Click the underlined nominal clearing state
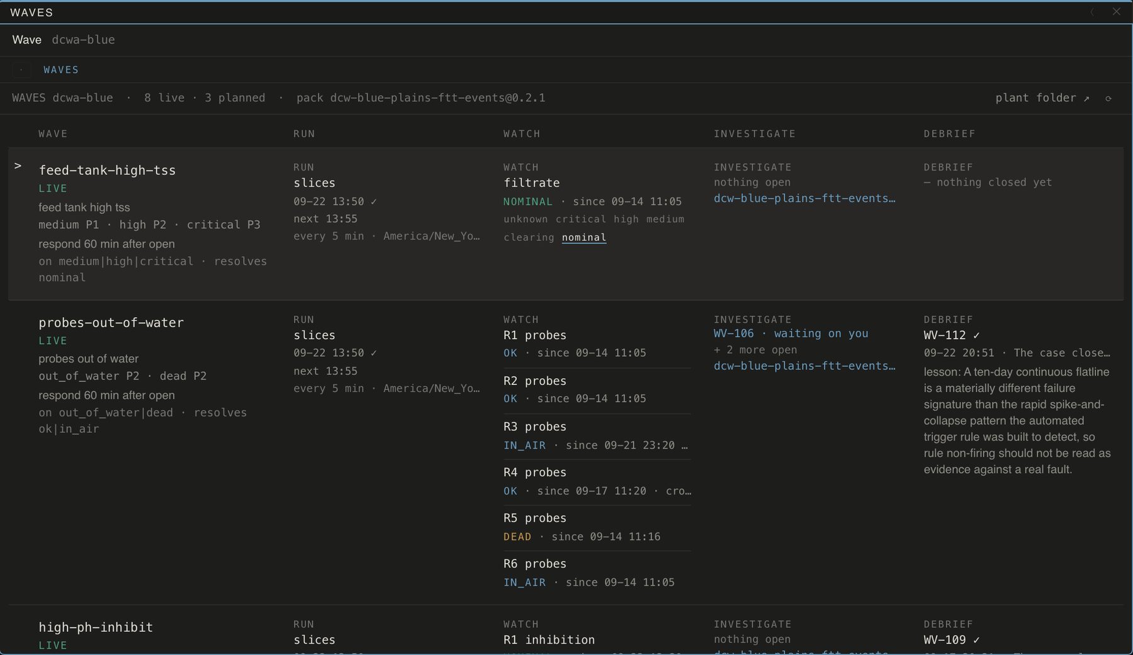 (x=584, y=237)
